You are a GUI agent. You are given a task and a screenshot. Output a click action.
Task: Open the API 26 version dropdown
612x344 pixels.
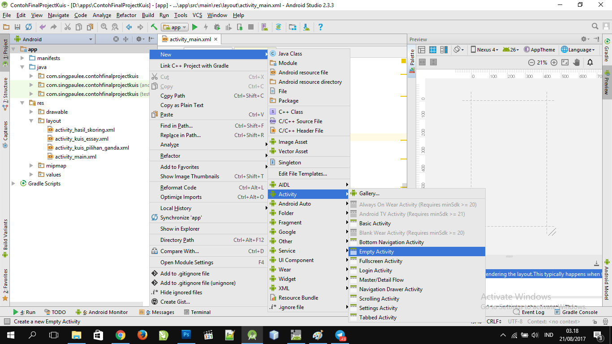(x=510, y=50)
